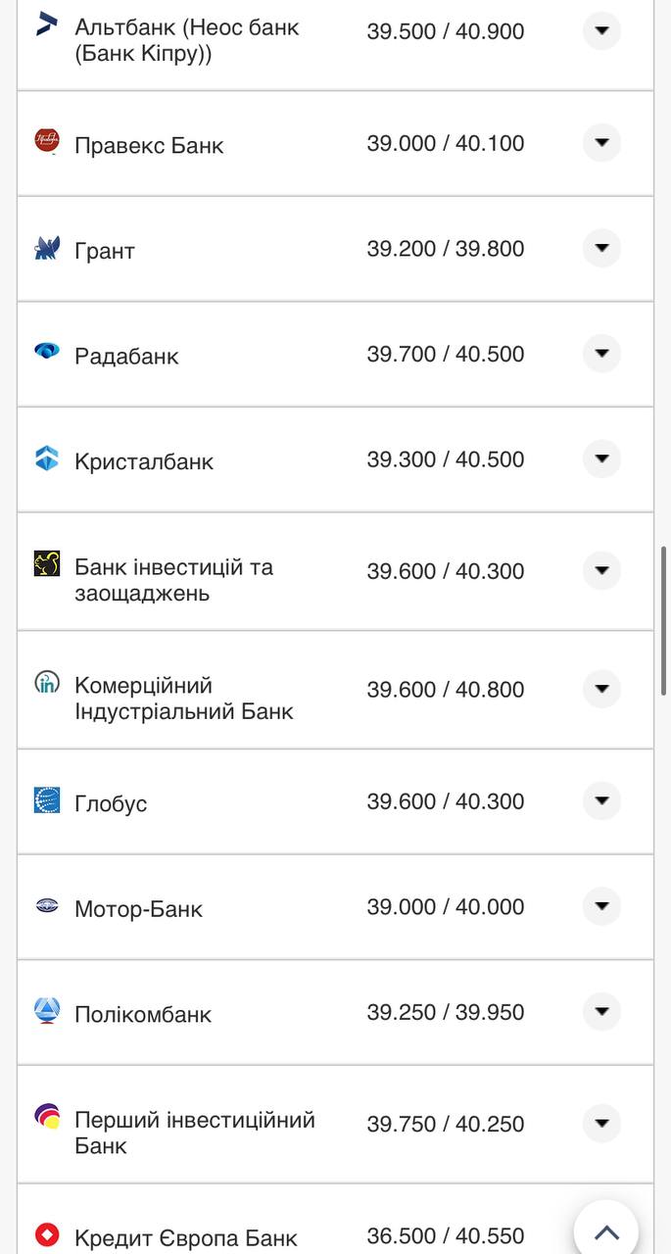Click the Кристалбанк logo icon
The height and width of the screenshot is (1254, 671).
tap(46, 458)
